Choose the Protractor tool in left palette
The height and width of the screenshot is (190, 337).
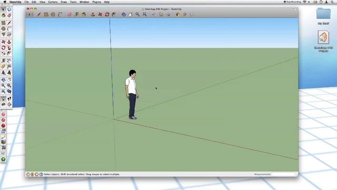pyautogui.click(x=3, y=67)
